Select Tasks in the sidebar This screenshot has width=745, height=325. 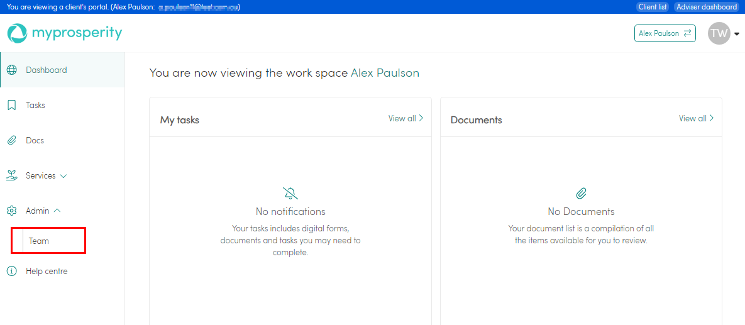tap(35, 105)
